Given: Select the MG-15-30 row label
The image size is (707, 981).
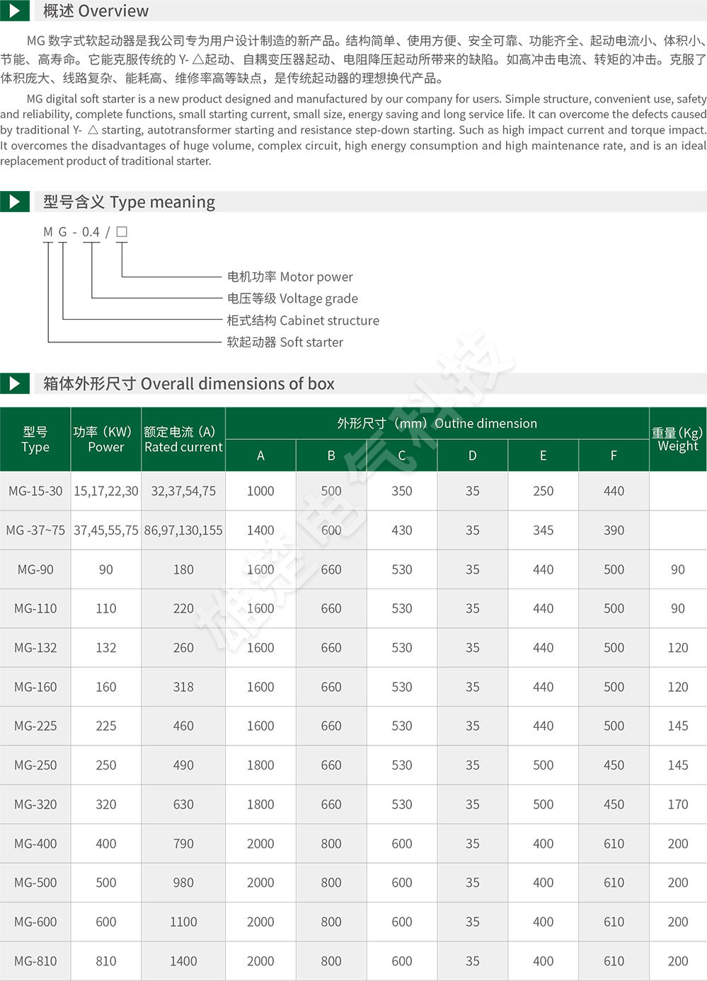Looking at the screenshot, I should (35, 491).
